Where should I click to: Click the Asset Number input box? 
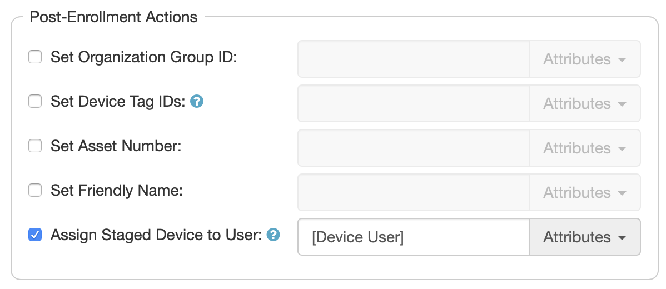click(x=414, y=148)
